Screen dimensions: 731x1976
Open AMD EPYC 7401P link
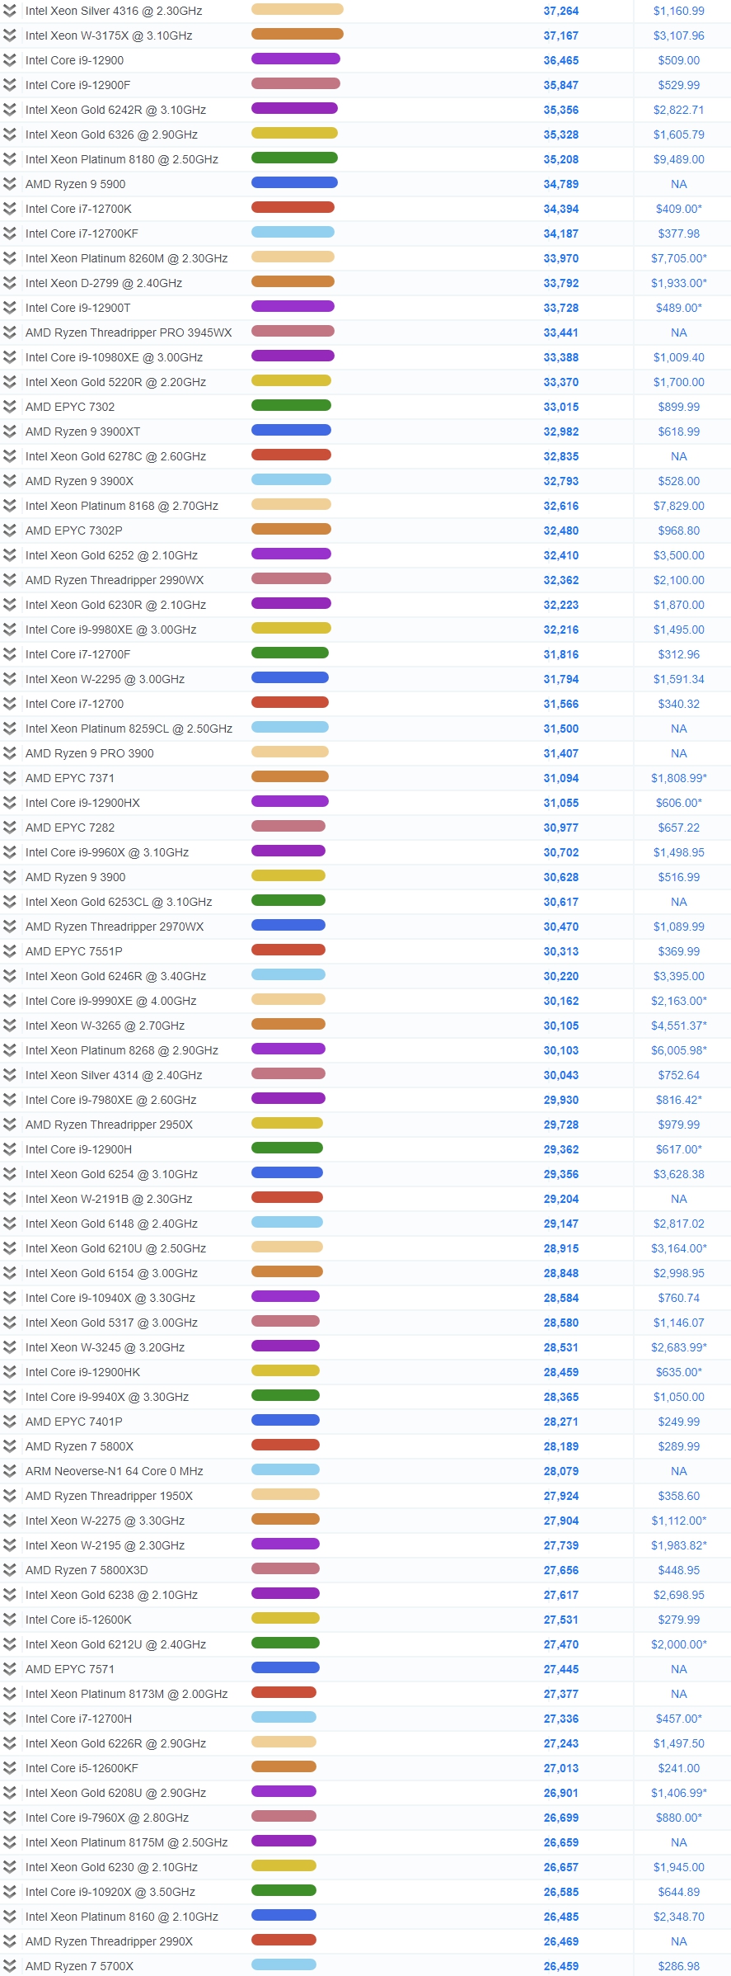coord(74,1422)
